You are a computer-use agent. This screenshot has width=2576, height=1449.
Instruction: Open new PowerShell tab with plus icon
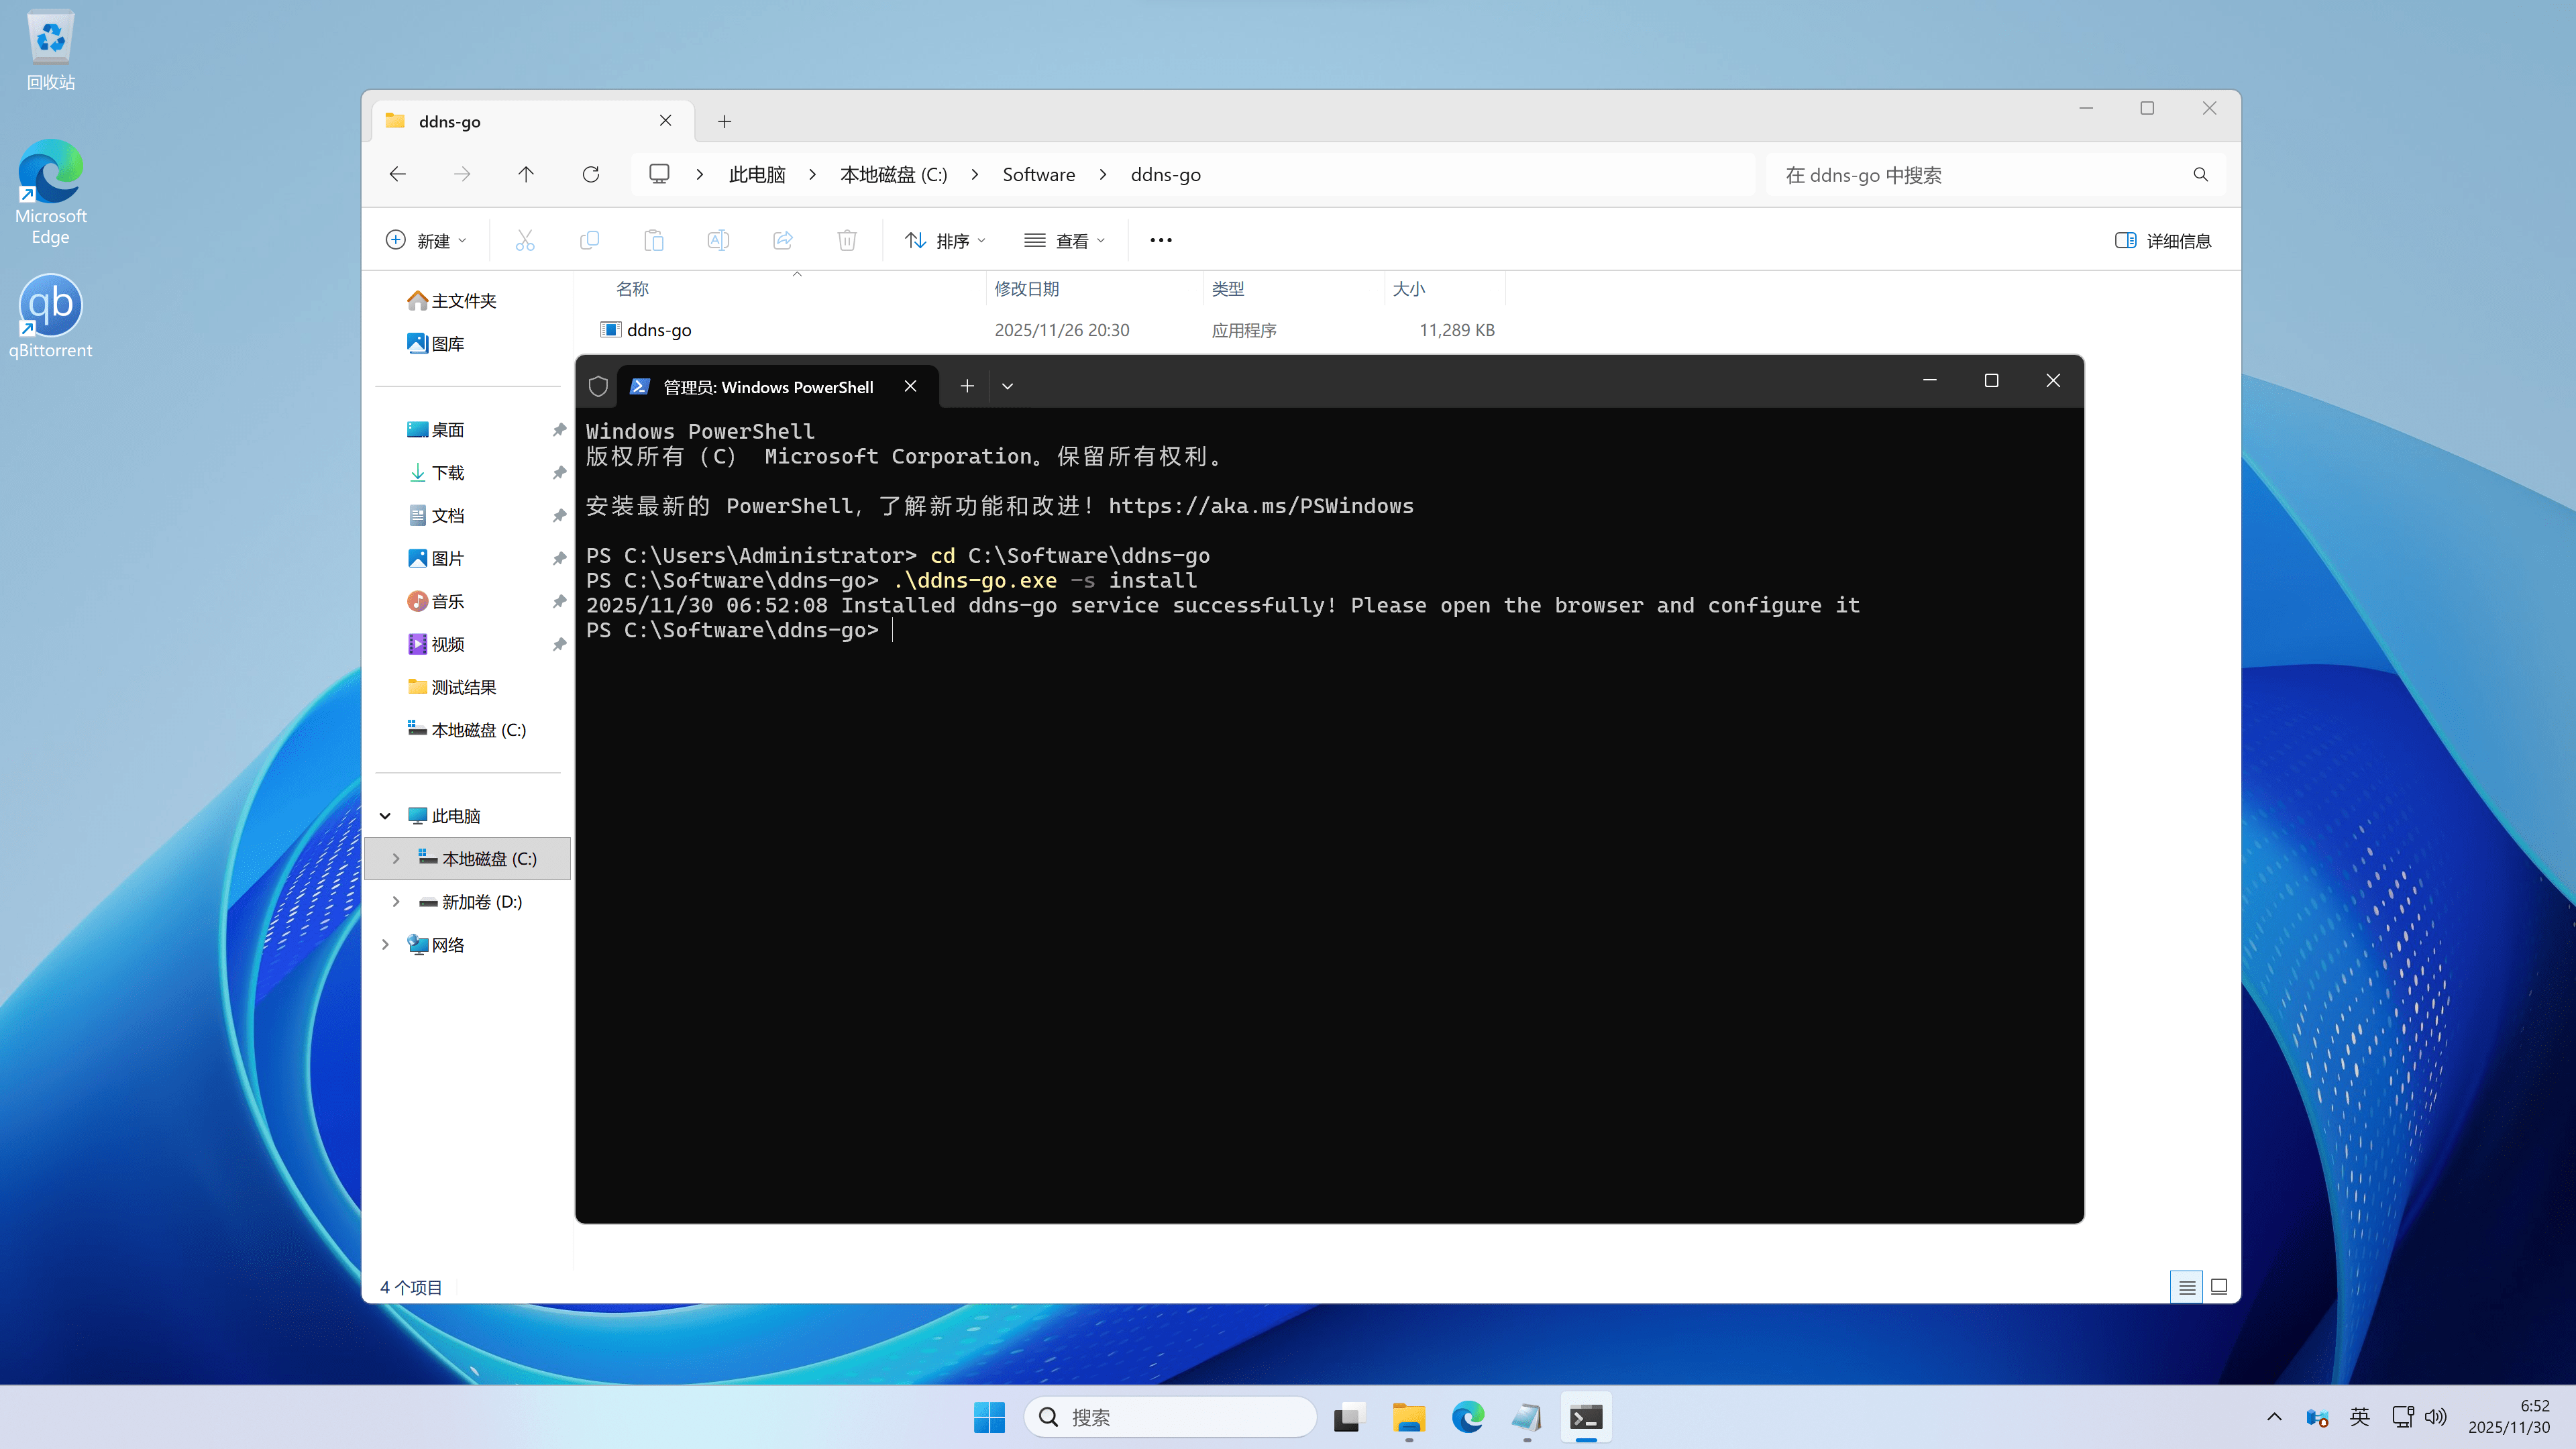(967, 386)
